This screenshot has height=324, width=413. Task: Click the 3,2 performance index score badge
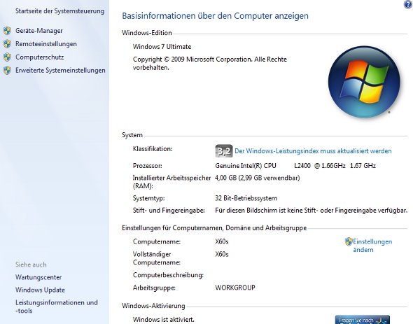pyautogui.click(x=224, y=151)
